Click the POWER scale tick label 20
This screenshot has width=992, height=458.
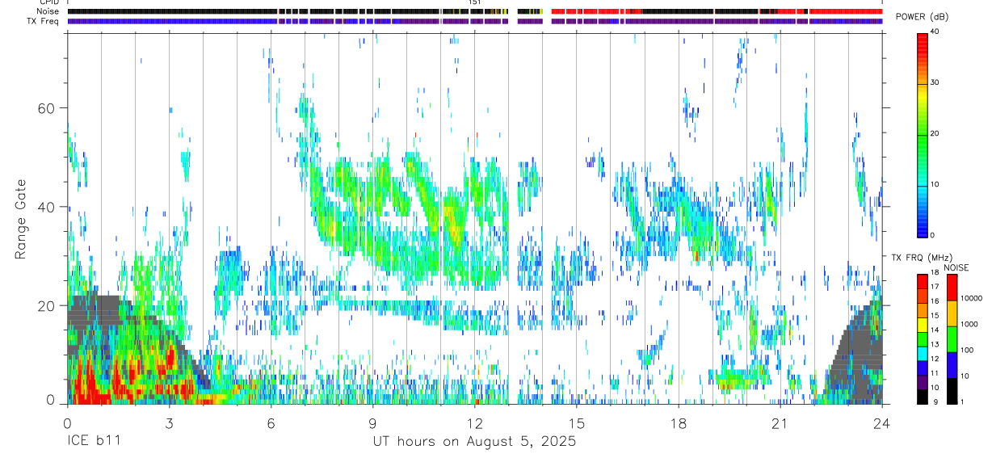[934, 133]
